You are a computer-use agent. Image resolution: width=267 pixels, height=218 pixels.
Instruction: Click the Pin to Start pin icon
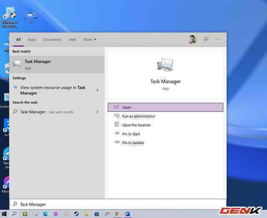click(117, 133)
